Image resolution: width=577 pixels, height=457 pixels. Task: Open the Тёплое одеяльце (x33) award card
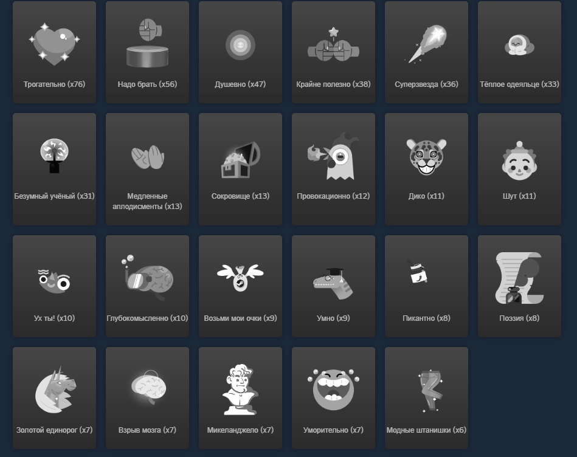(x=519, y=52)
